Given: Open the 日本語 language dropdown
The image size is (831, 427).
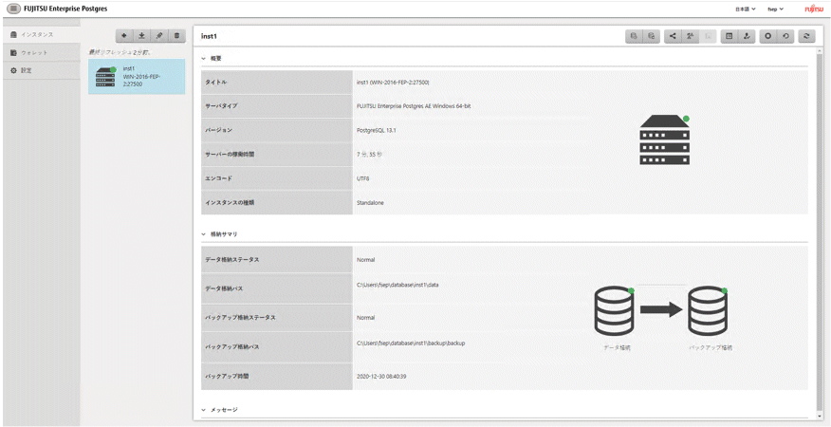Looking at the screenshot, I should click(745, 9).
